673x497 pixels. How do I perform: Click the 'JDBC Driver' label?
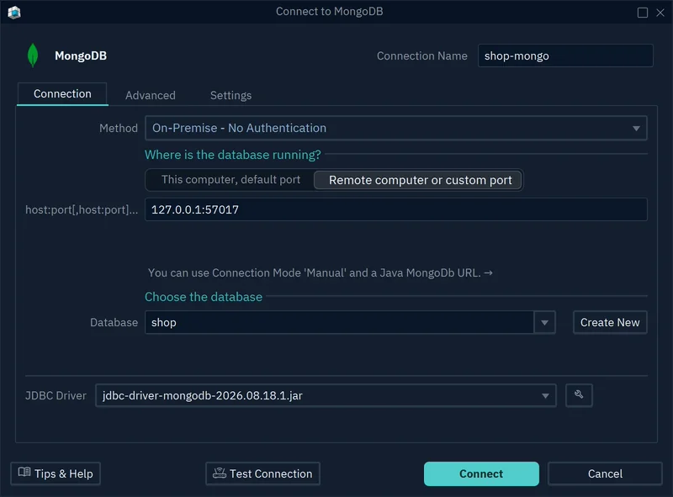pyautogui.click(x=56, y=395)
